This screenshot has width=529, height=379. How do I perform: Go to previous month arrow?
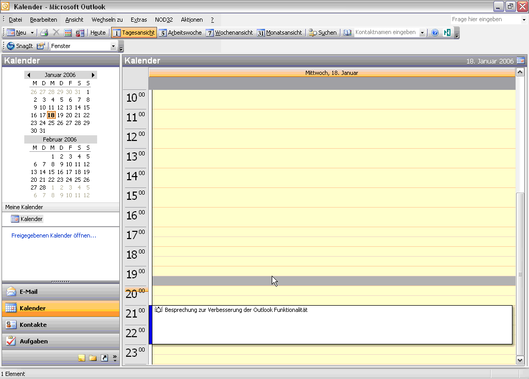[x=29, y=75]
